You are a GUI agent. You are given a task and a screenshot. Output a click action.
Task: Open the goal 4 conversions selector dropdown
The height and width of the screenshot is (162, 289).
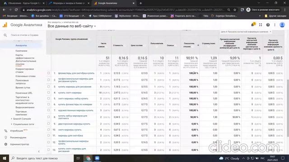coord(246,32)
